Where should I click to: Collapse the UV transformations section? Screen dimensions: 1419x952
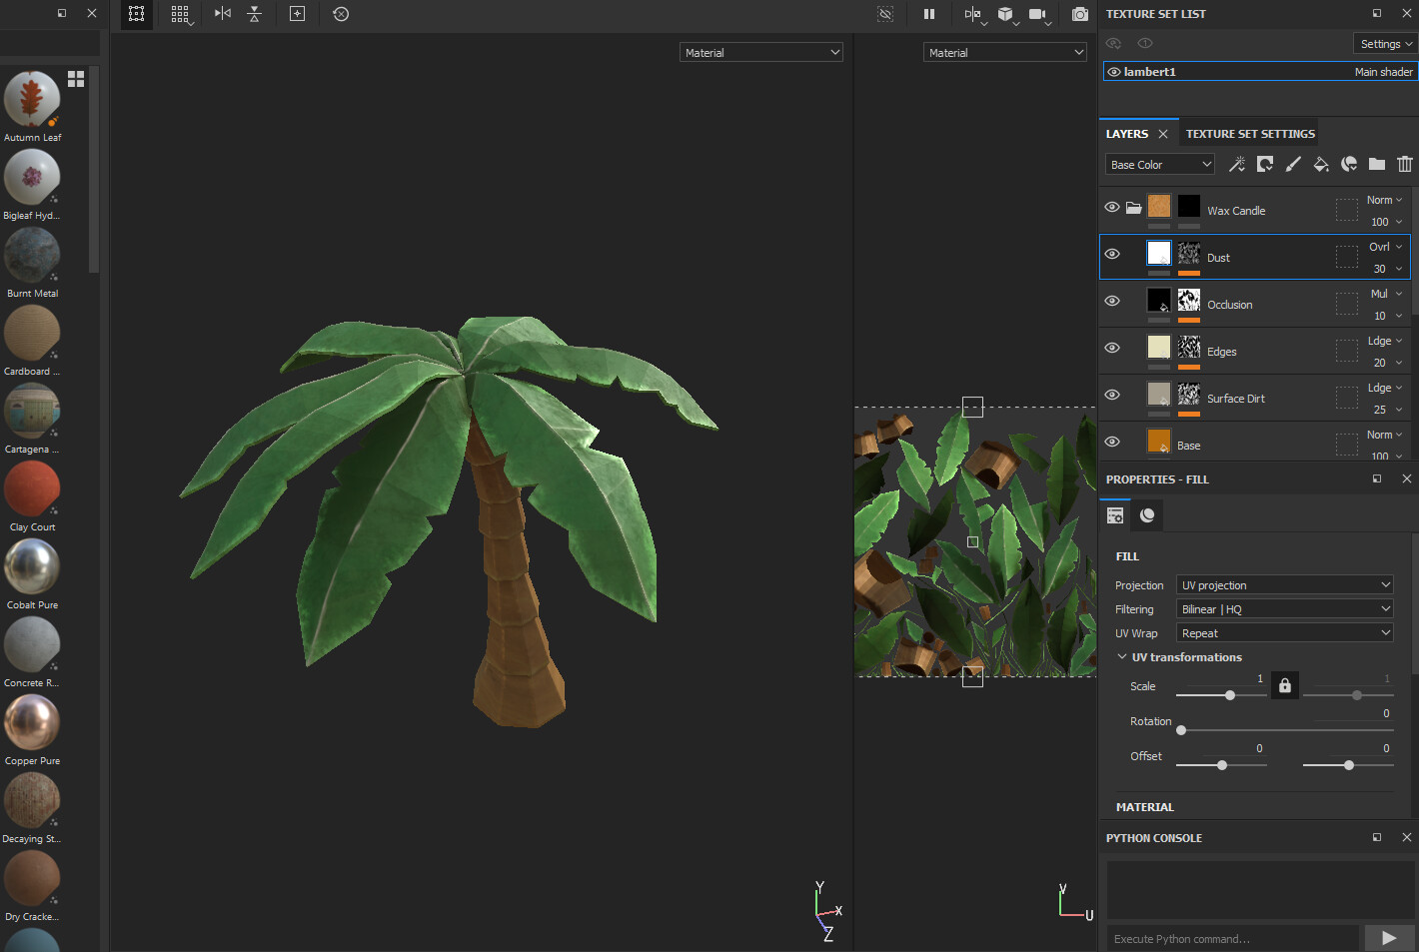point(1122,657)
